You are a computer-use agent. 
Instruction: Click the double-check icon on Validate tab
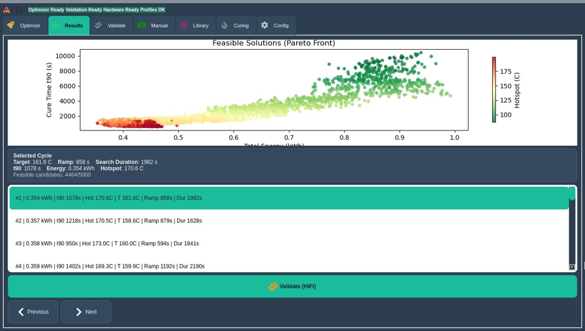pos(98,25)
